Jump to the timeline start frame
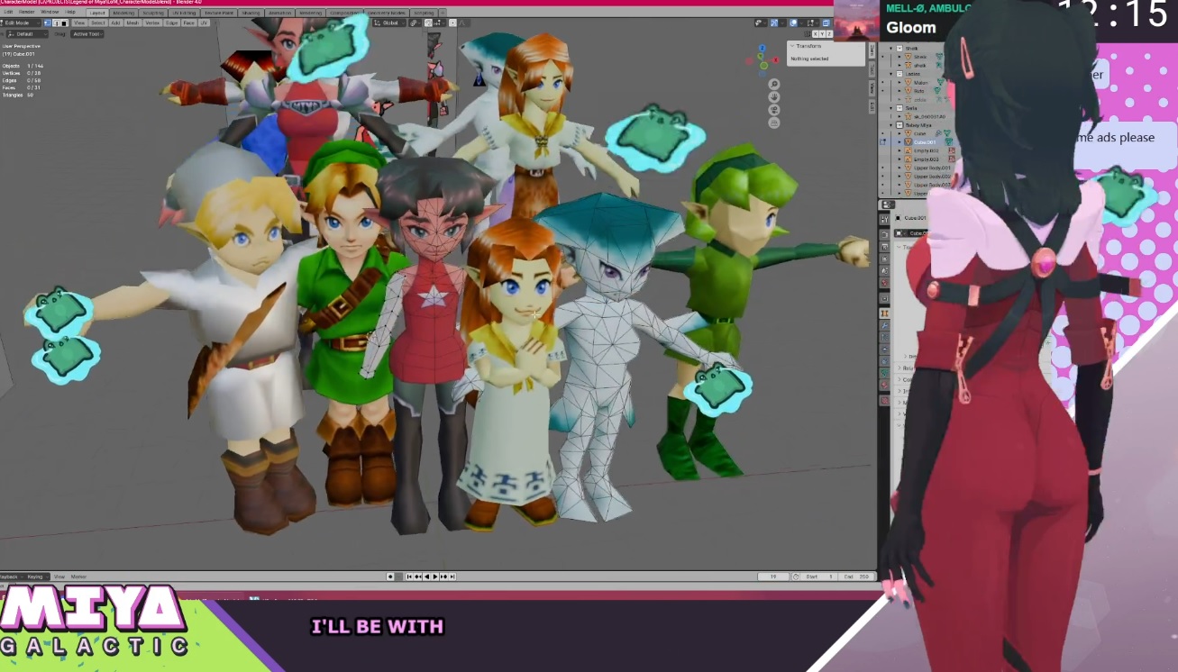This screenshot has width=1178, height=672. point(410,577)
